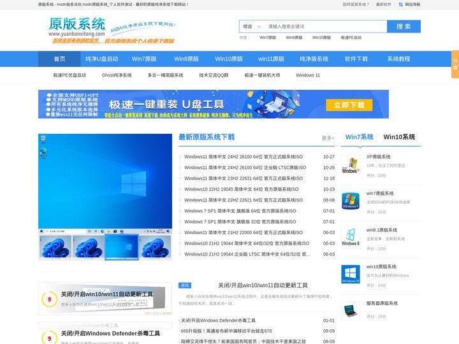The height and width of the screenshot is (344, 459).
Task: Open the Windows 7 system icon
Action: click(x=351, y=201)
